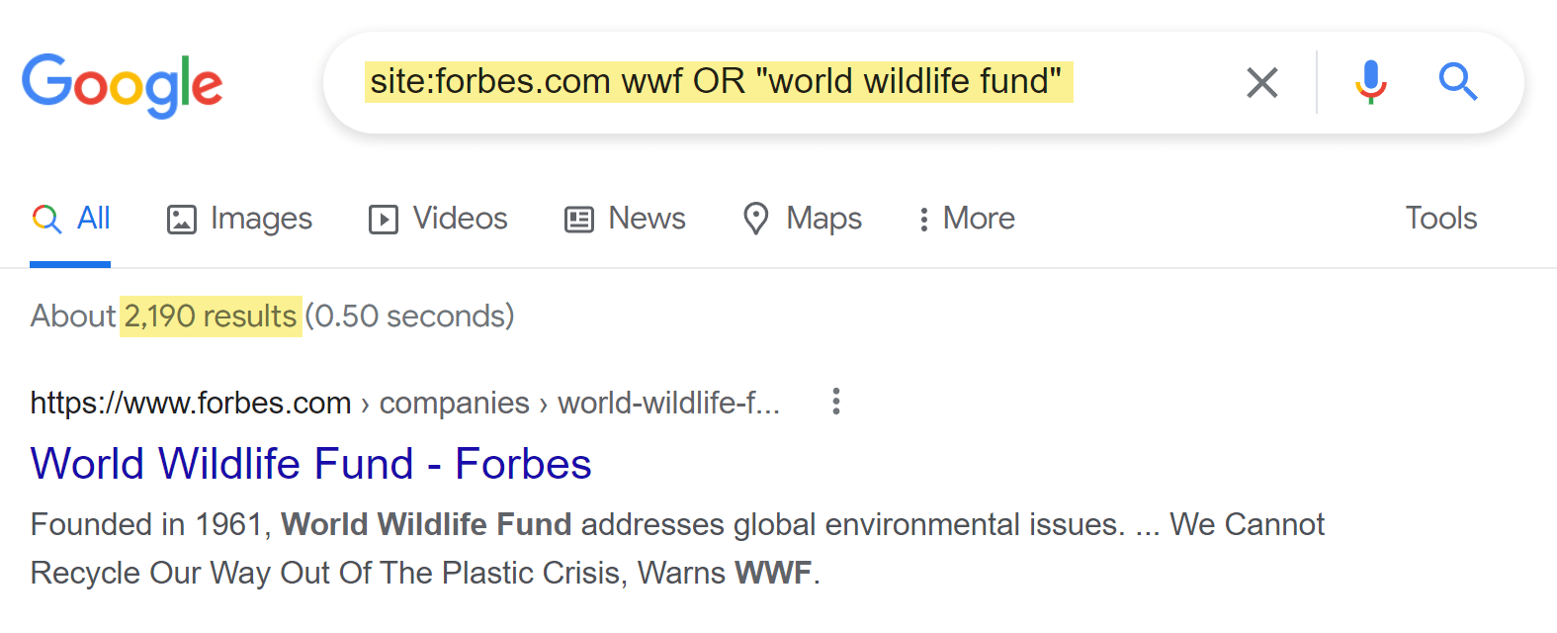The width and height of the screenshot is (1557, 633).
Task: Expand result details via vertical dots
Action: (835, 402)
